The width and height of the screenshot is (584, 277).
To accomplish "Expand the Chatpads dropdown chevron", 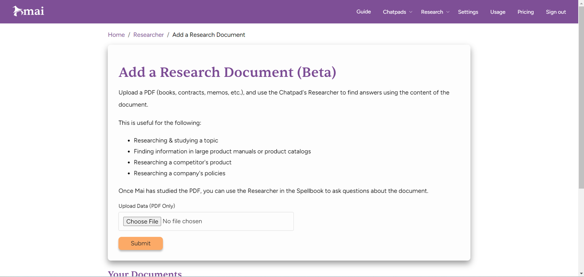I will 411,12.
